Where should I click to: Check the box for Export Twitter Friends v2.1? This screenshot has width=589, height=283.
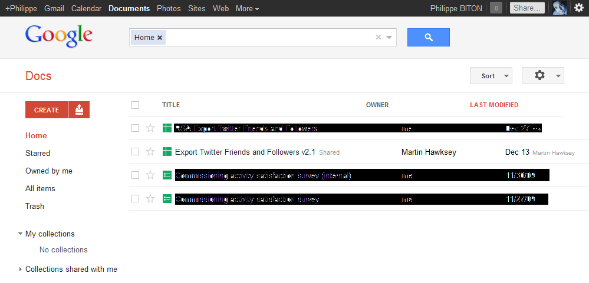(135, 152)
